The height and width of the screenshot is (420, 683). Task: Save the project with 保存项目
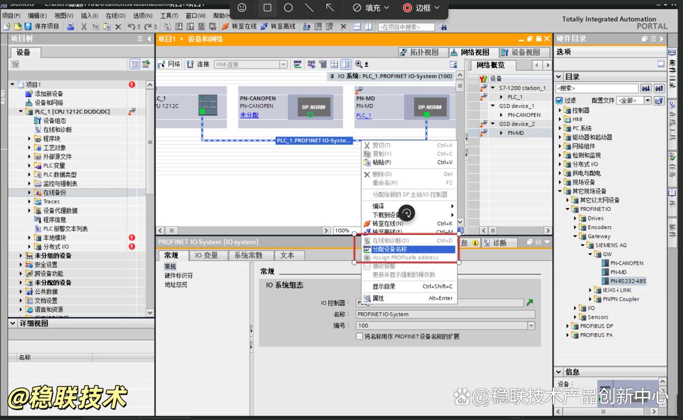pyautogui.click(x=42, y=26)
